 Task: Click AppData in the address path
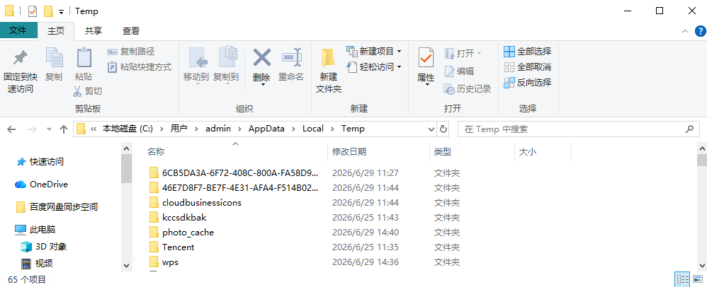(x=266, y=129)
